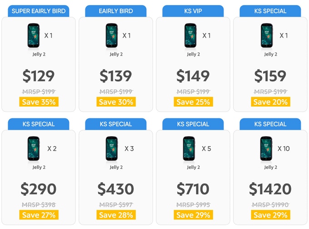Click the Save 28% badge
The image size is (309, 229).
(x=116, y=215)
